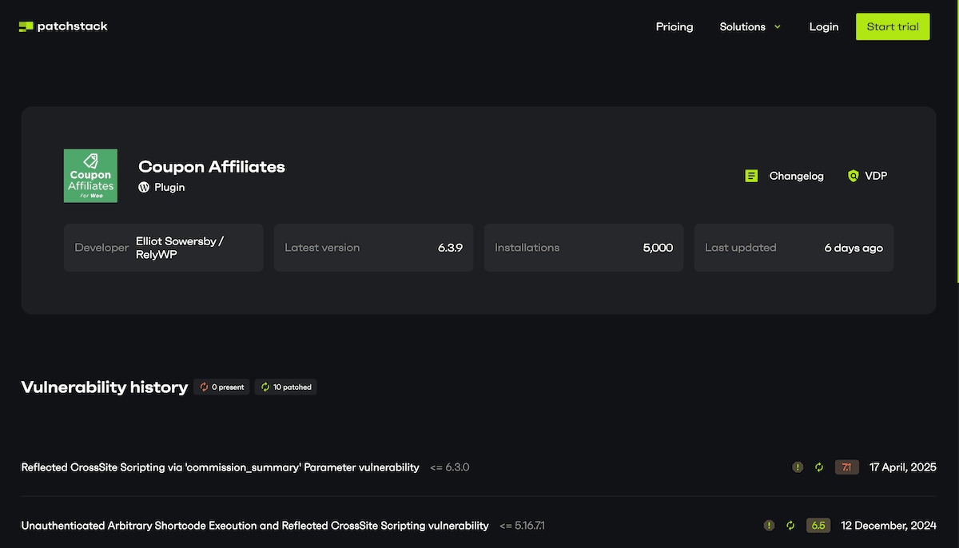Click the 6.5 severity score badge

pyautogui.click(x=818, y=526)
